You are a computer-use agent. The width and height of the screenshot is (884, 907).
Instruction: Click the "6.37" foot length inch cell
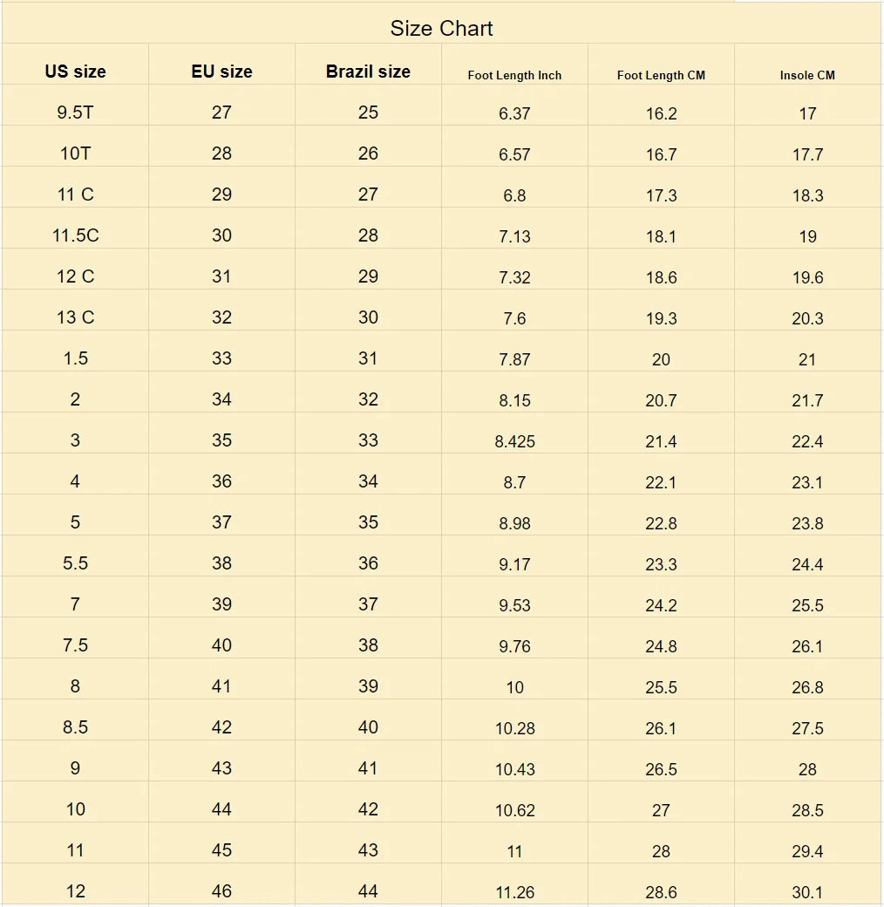(x=514, y=113)
